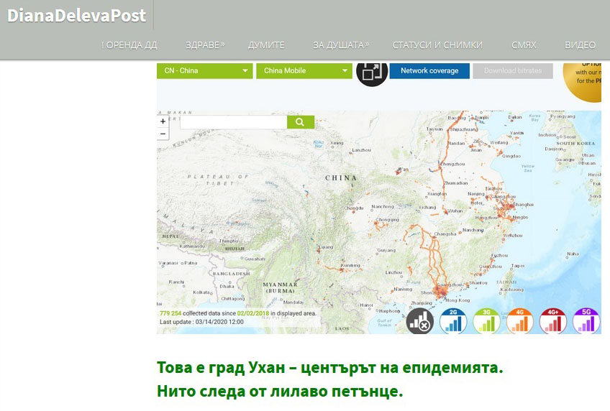610x411 pixels.
Task: Click the green map search magnifier
Action: tap(301, 122)
